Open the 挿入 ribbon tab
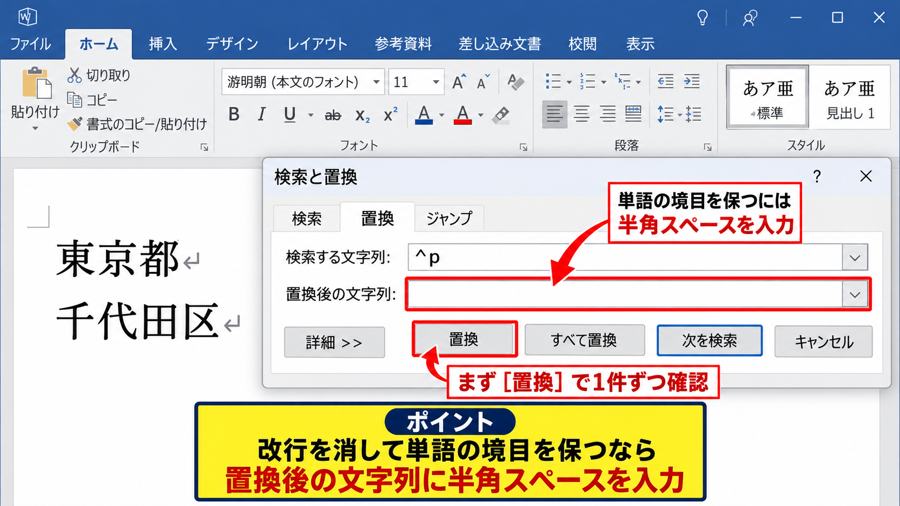This screenshot has width=900, height=506. [163, 44]
